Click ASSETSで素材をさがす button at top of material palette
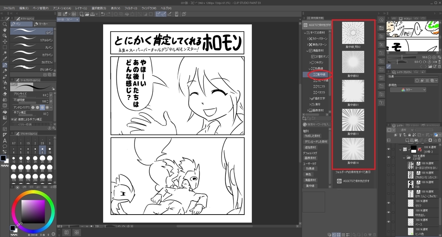This screenshot has width=442, height=237. coord(317,25)
